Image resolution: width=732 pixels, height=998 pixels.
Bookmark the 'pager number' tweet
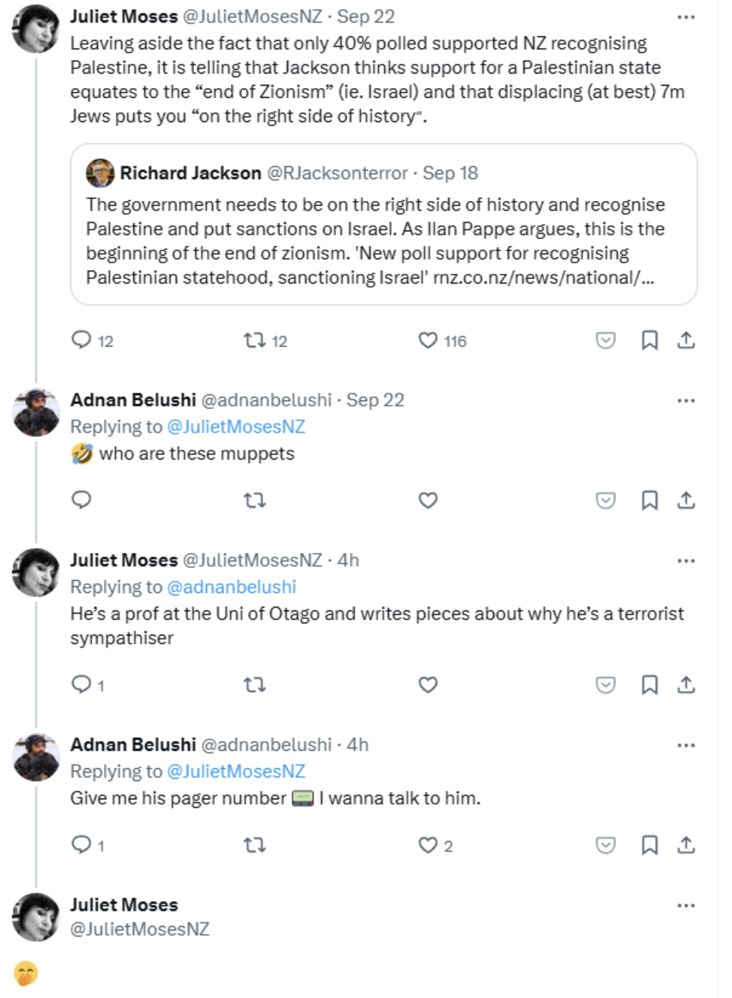click(649, 845)
